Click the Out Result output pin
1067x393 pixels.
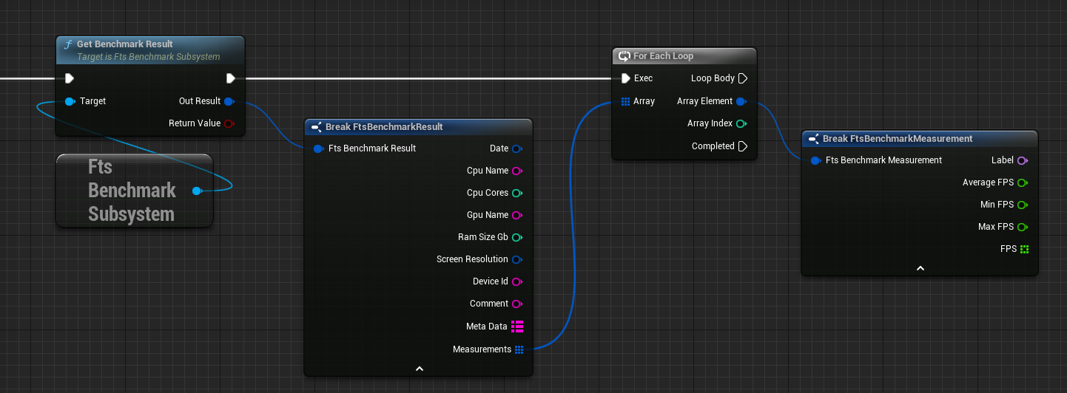click(229, 101)
